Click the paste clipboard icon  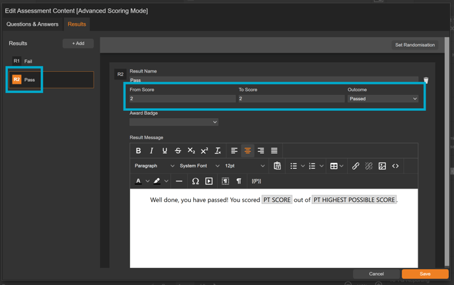(277, 166)
